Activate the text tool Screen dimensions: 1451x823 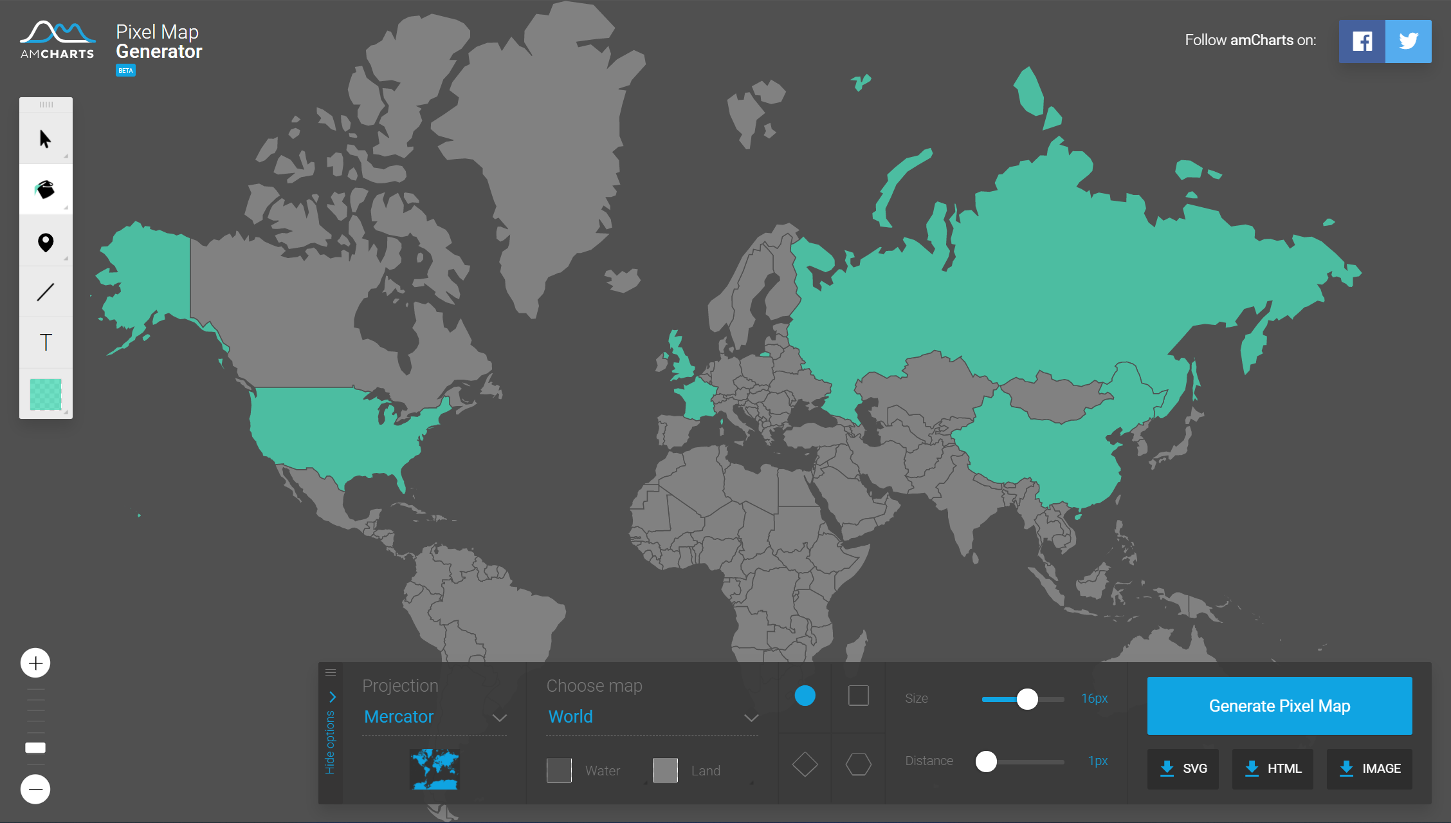tap(45, 342)
